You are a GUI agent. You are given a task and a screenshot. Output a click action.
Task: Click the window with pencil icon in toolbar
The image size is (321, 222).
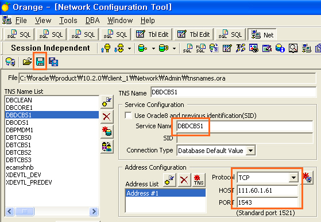coord(267,48)
